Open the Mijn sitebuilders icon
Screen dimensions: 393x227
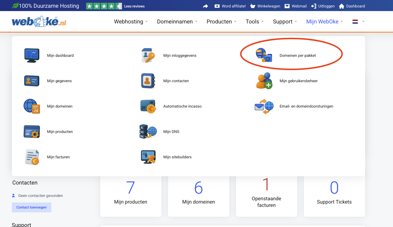(x=148, y=157)
